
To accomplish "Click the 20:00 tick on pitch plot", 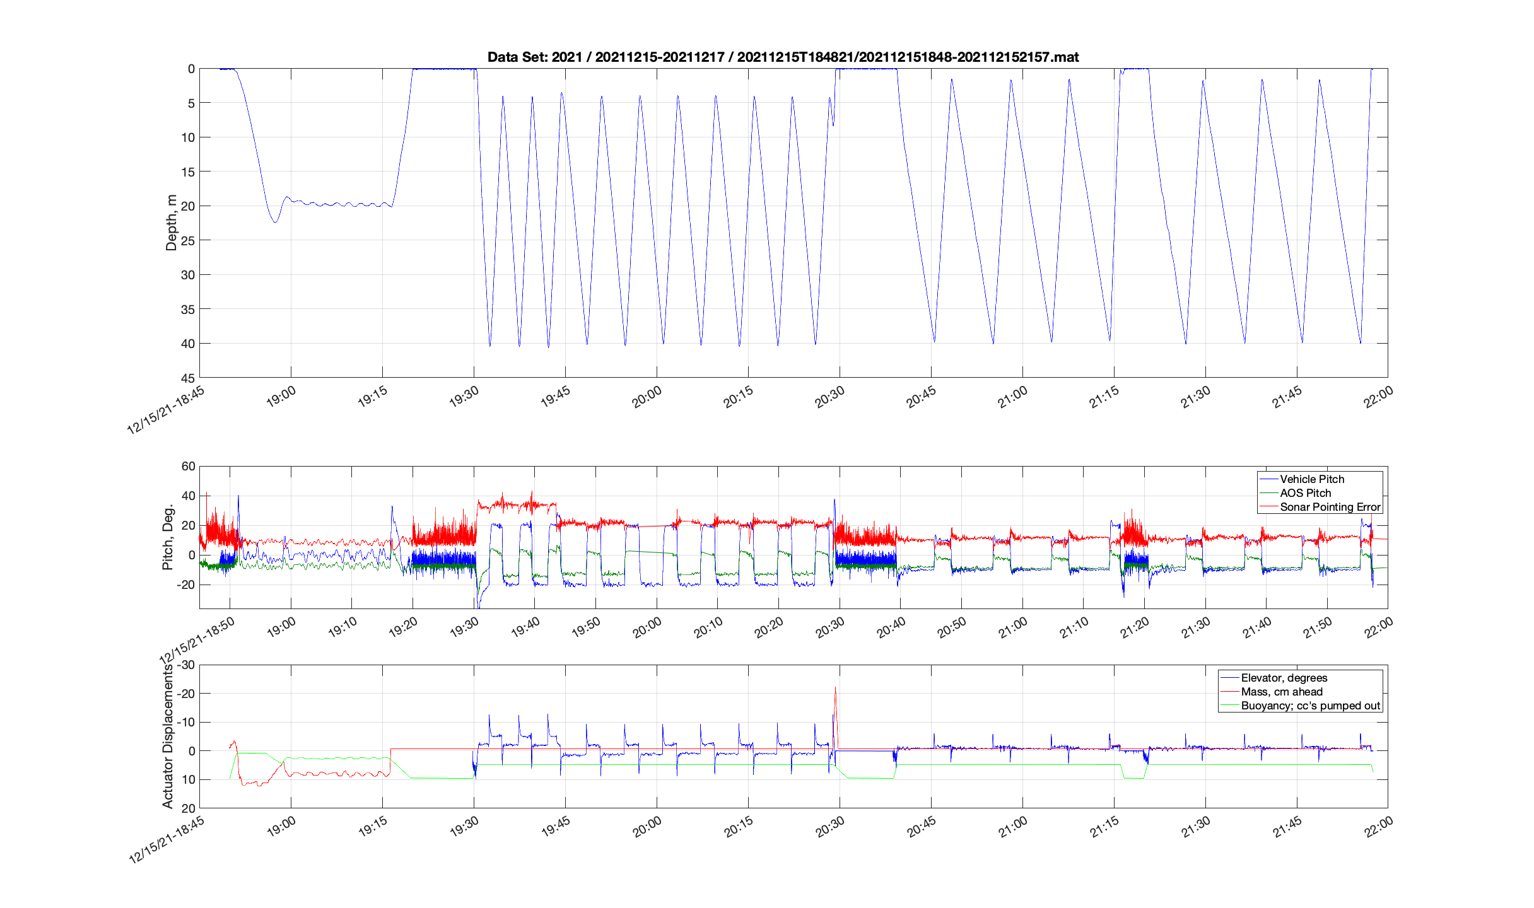I will (647, 627).
